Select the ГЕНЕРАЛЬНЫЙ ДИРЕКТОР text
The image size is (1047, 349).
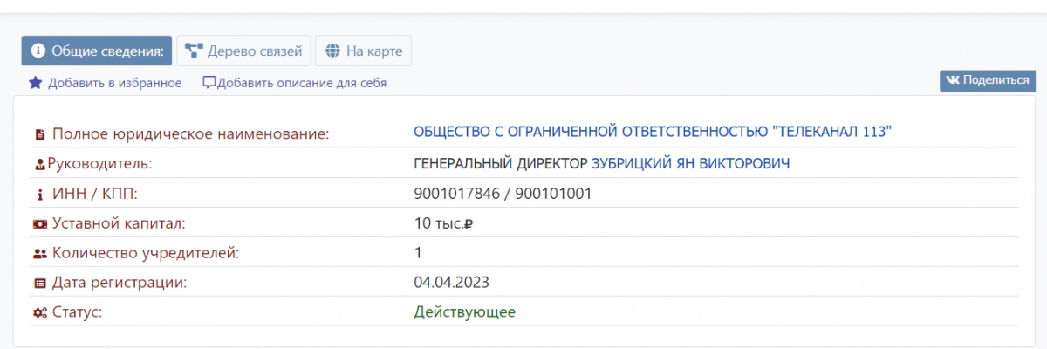tap(501, 163)
